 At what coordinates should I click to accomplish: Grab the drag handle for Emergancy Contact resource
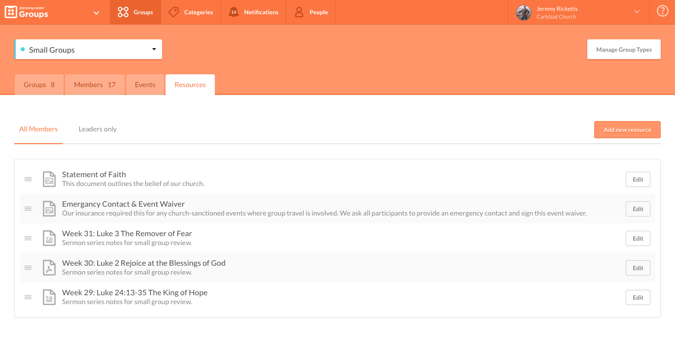pos(28,209)
